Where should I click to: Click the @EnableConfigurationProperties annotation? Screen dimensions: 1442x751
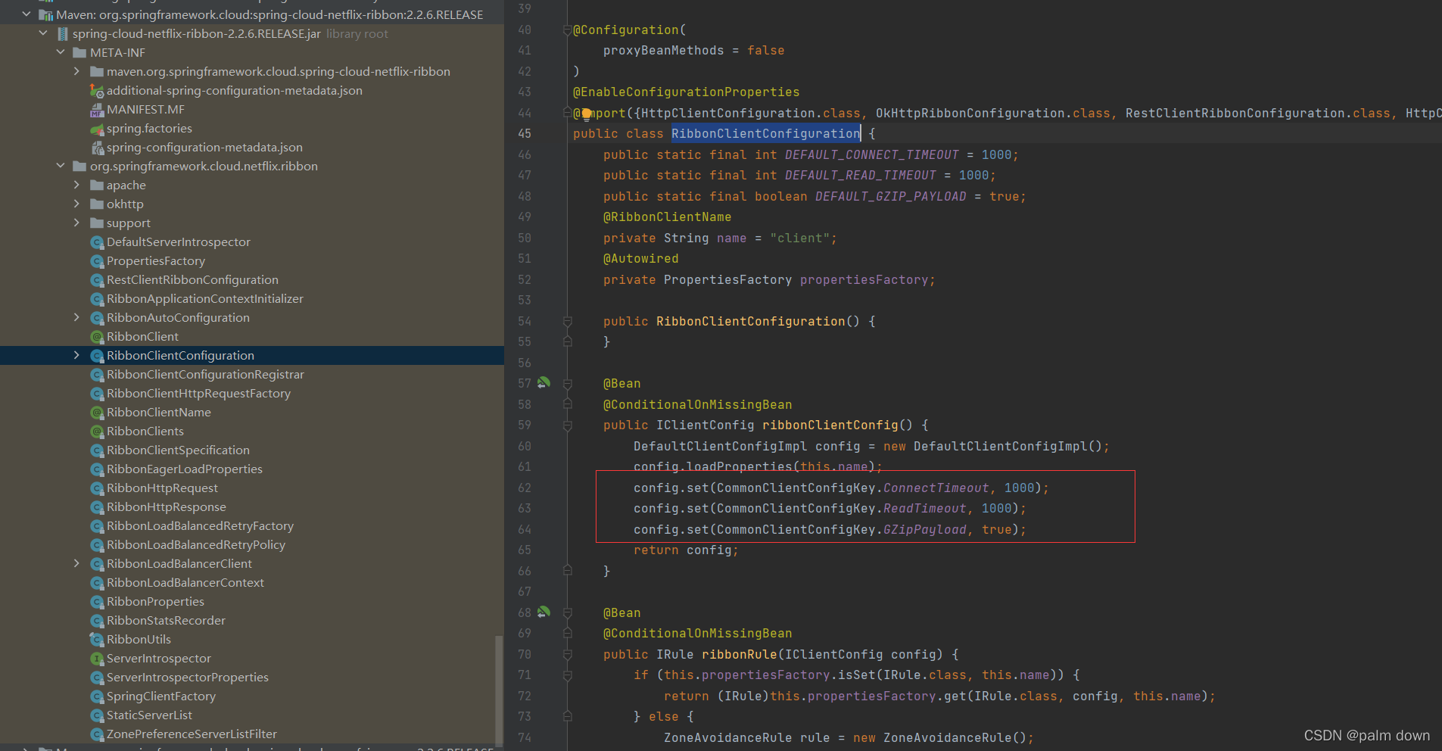(x=686, y=92)
